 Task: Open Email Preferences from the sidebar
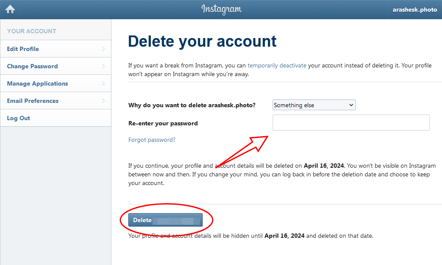tap(33, 101)
